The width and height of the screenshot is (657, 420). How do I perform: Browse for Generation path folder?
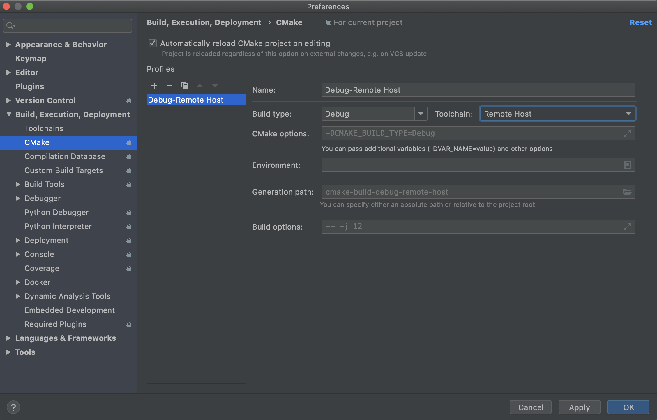(x=627, y=192)
